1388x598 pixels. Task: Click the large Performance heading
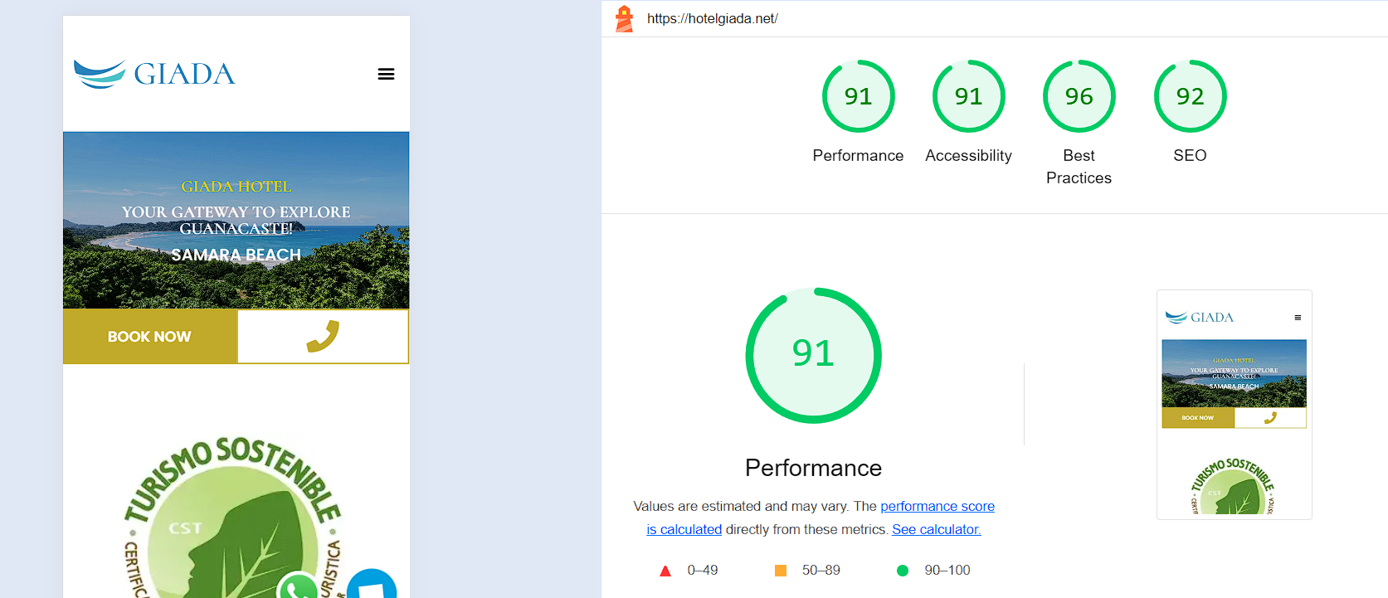tap(813, 468)
